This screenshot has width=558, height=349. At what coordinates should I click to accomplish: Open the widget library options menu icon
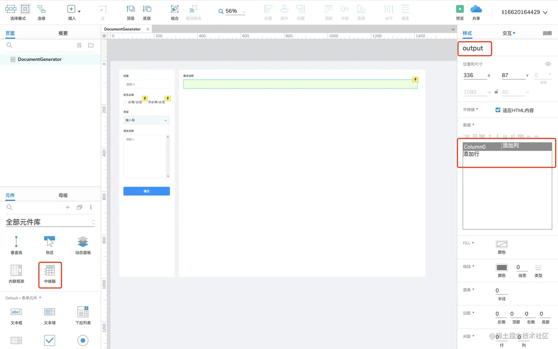click(91, 207)
